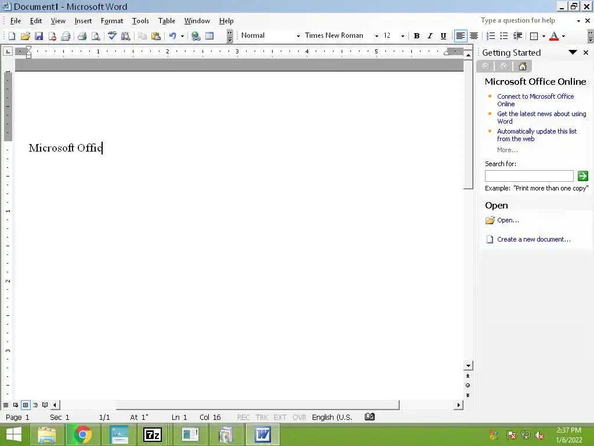Click the Increase Indent icon
The width and height of the screenshot is (594, 446).
(x=517, y=36)
